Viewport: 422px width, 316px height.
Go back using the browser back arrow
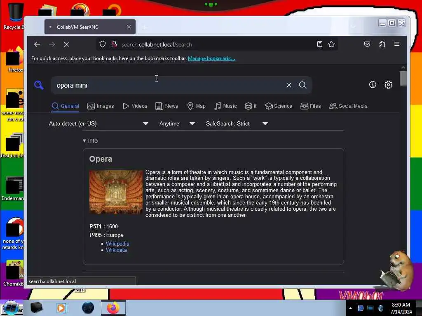coord(37,44)
